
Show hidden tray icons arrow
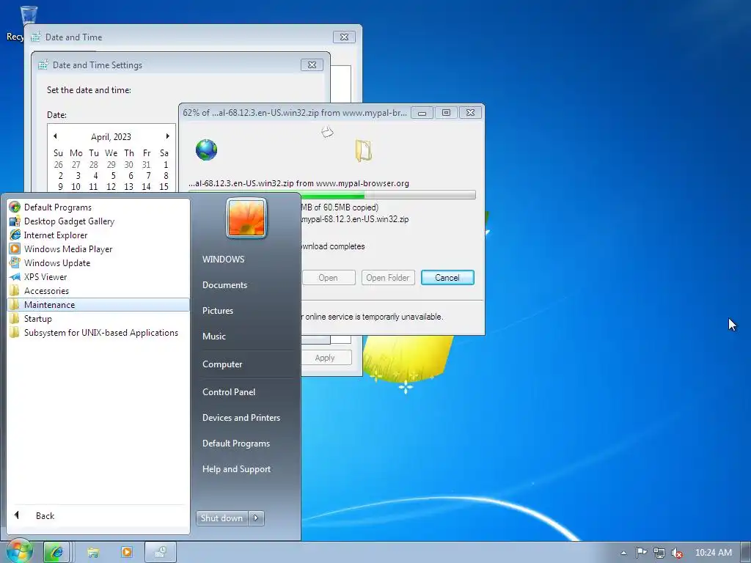coord(623,553)
